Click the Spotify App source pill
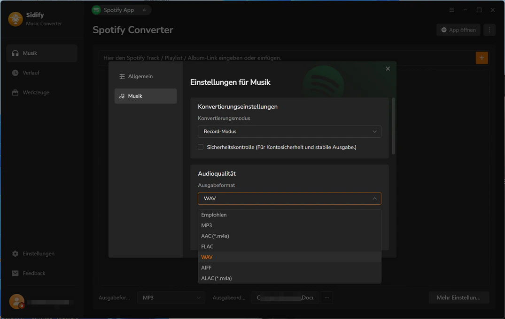The image size is (505, 319). 121,10
